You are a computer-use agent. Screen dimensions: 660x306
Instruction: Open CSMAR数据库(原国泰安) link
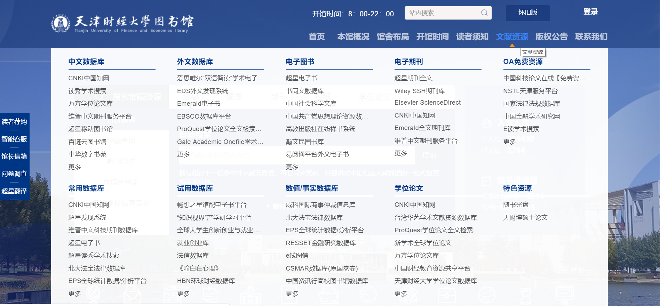point(322,268)
